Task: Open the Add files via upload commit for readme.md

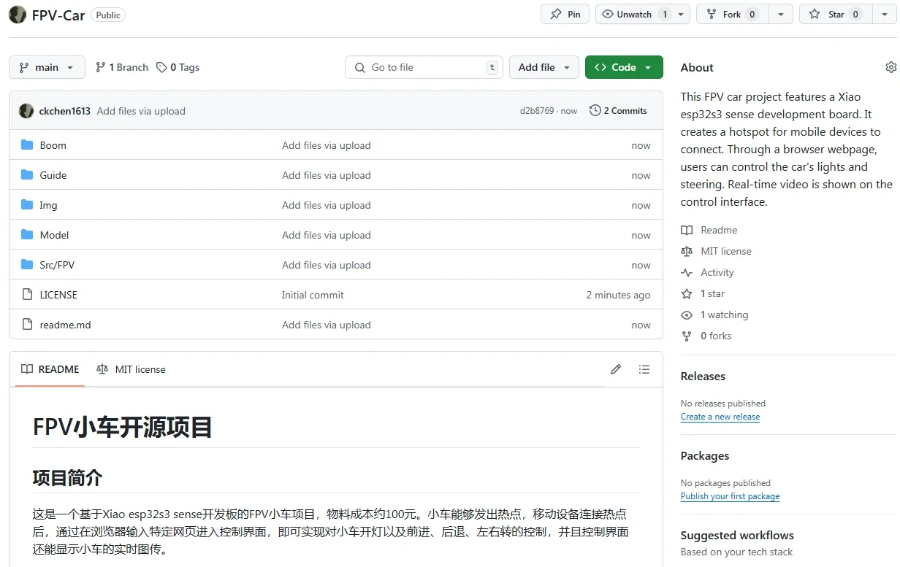Action: [x=327, y=325]
